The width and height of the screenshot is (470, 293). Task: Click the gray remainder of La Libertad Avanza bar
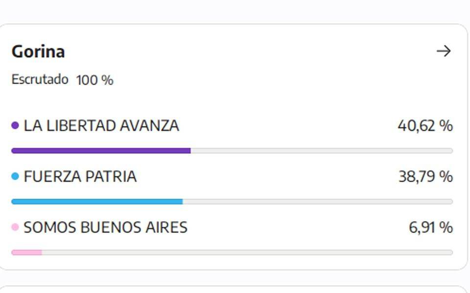322,151
